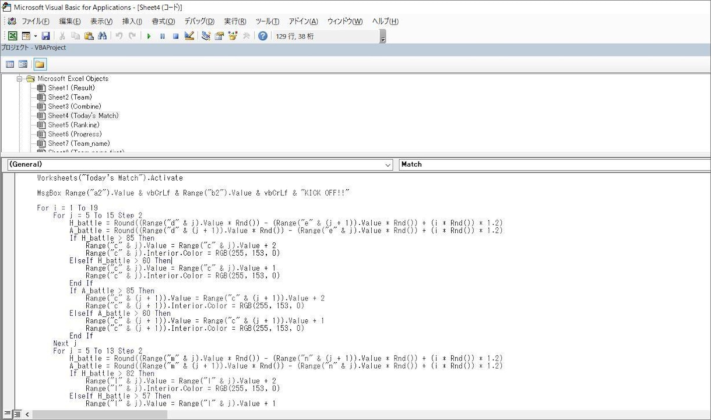Enable Procedure View at bottom-left of code window
The height and width of the screenshot is (420, 711).
pos(7,414)
